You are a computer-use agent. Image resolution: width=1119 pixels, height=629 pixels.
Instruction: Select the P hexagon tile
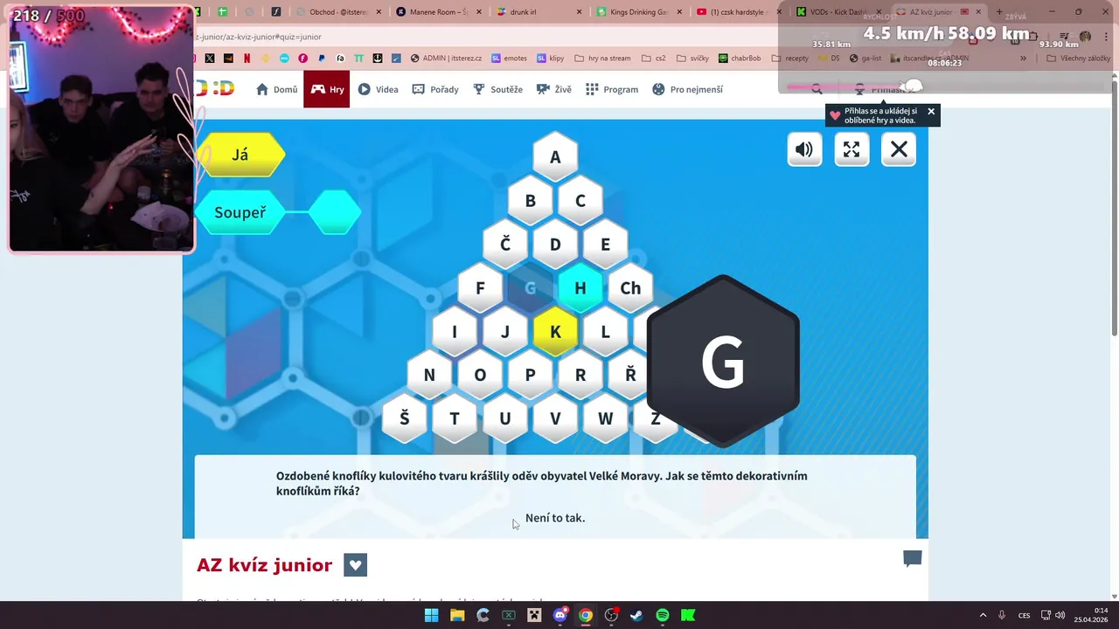tap(530, 375)
